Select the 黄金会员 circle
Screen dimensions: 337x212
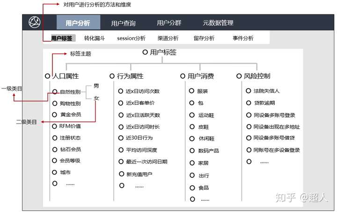click(x=55, y=115)
